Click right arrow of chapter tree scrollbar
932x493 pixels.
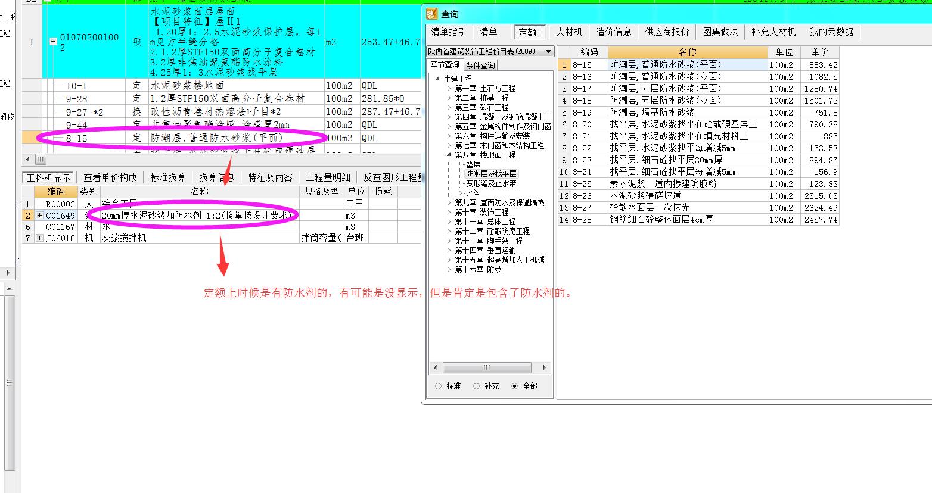pyautogui.click(x=544, y=367)
